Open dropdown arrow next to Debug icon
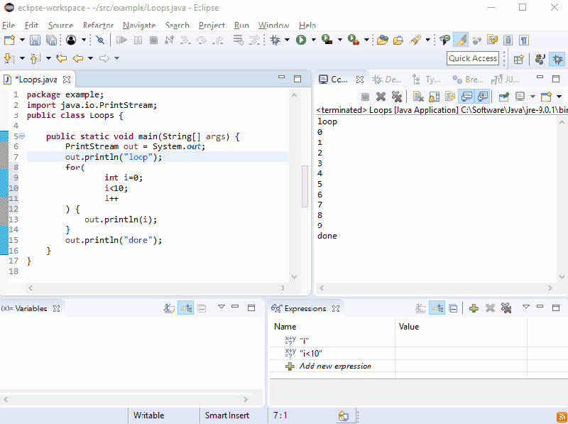Viewport: 568px width, 424px height. coord(288,40)
